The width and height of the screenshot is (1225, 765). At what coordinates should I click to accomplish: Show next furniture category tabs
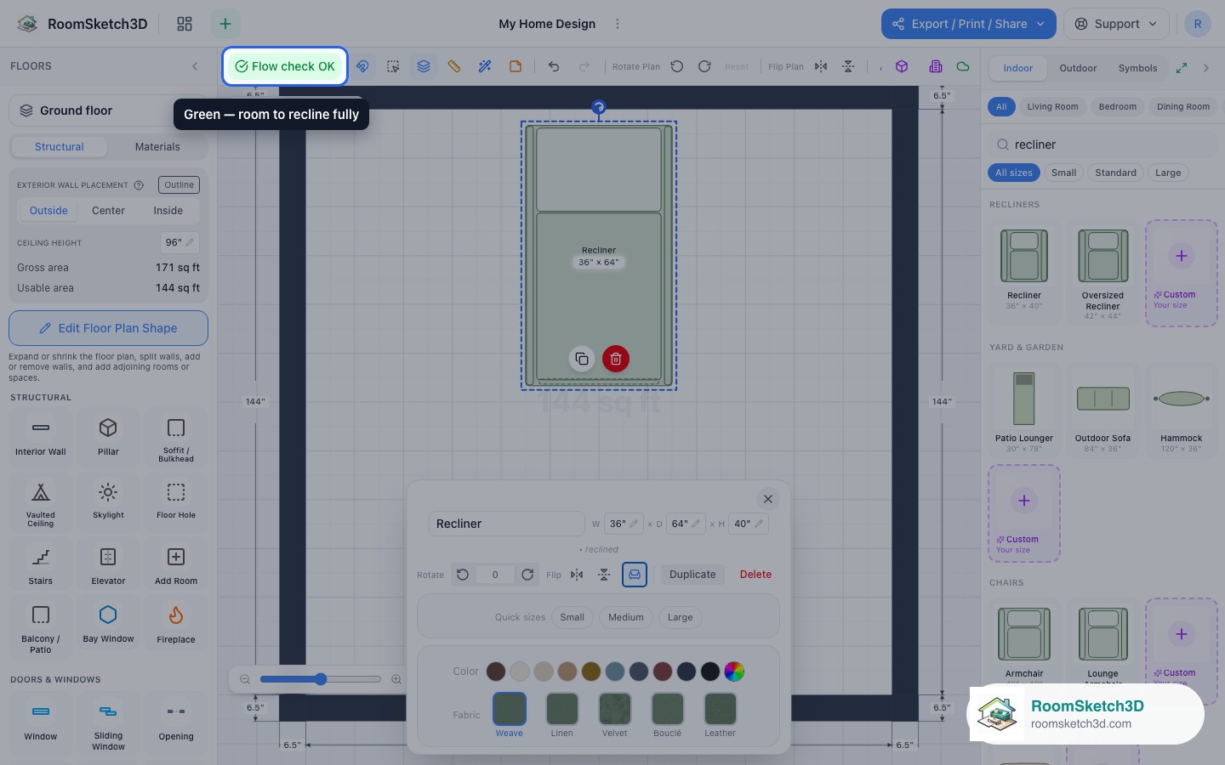point(1206,68)
